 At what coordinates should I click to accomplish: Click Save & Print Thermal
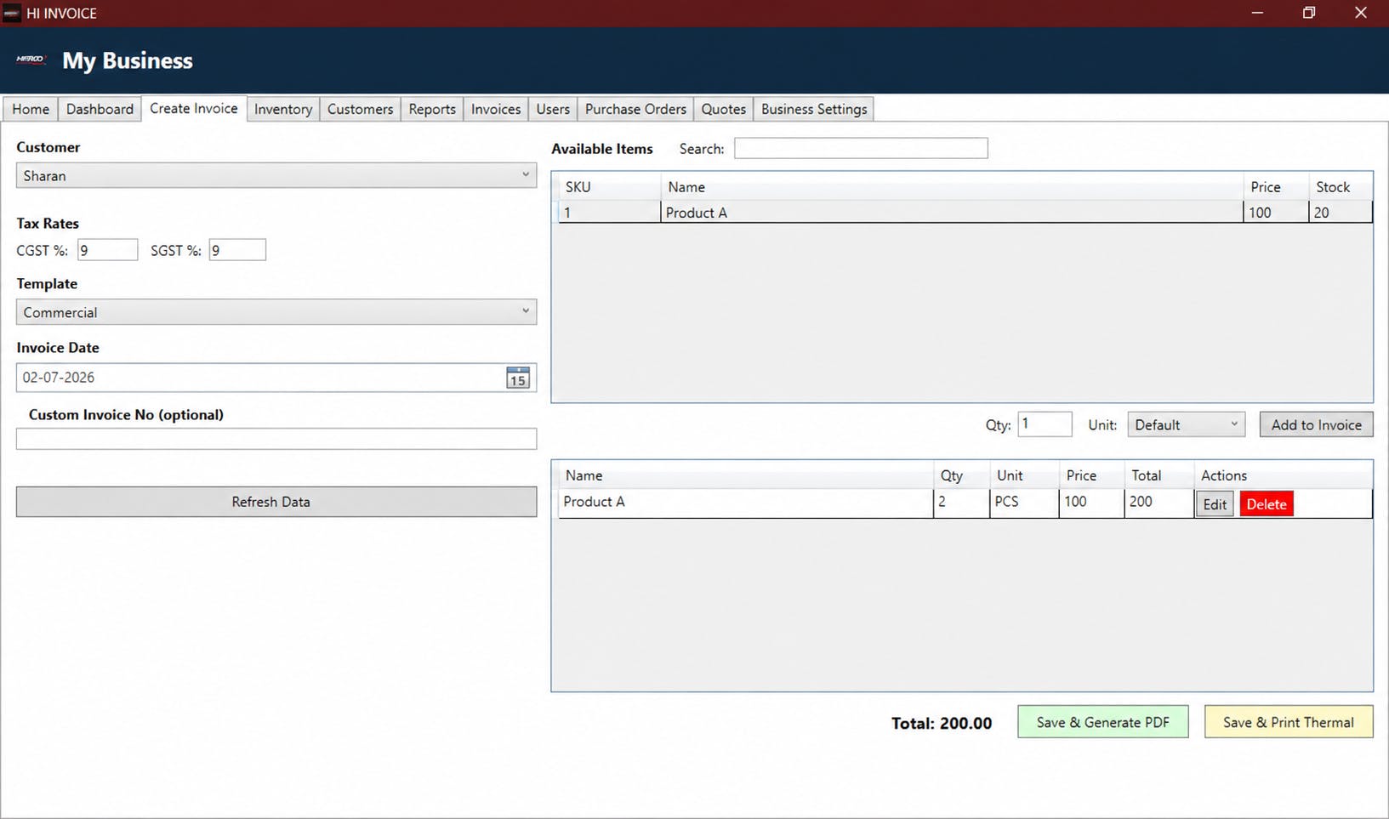click(1289, 722)
